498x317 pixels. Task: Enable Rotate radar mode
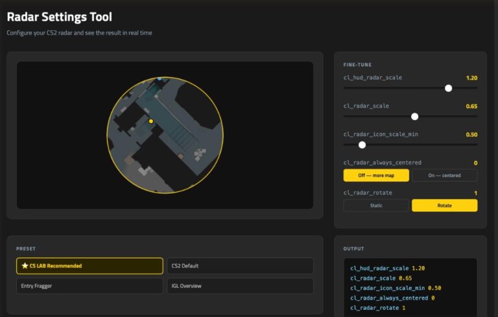[444, 205]
